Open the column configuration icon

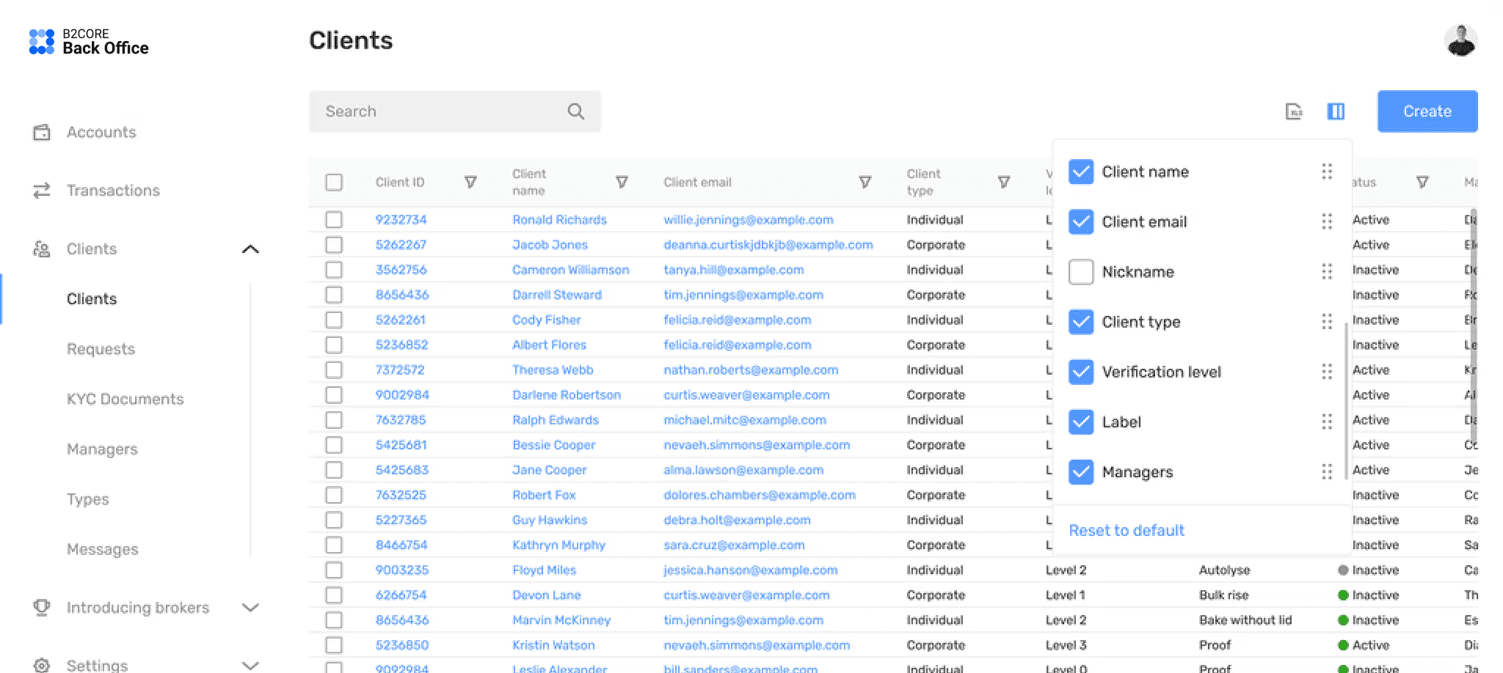click(1336, 111)
